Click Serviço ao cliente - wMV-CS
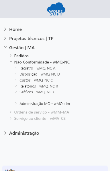This screenshot has width=110, height=171. [x=40, y=119]
